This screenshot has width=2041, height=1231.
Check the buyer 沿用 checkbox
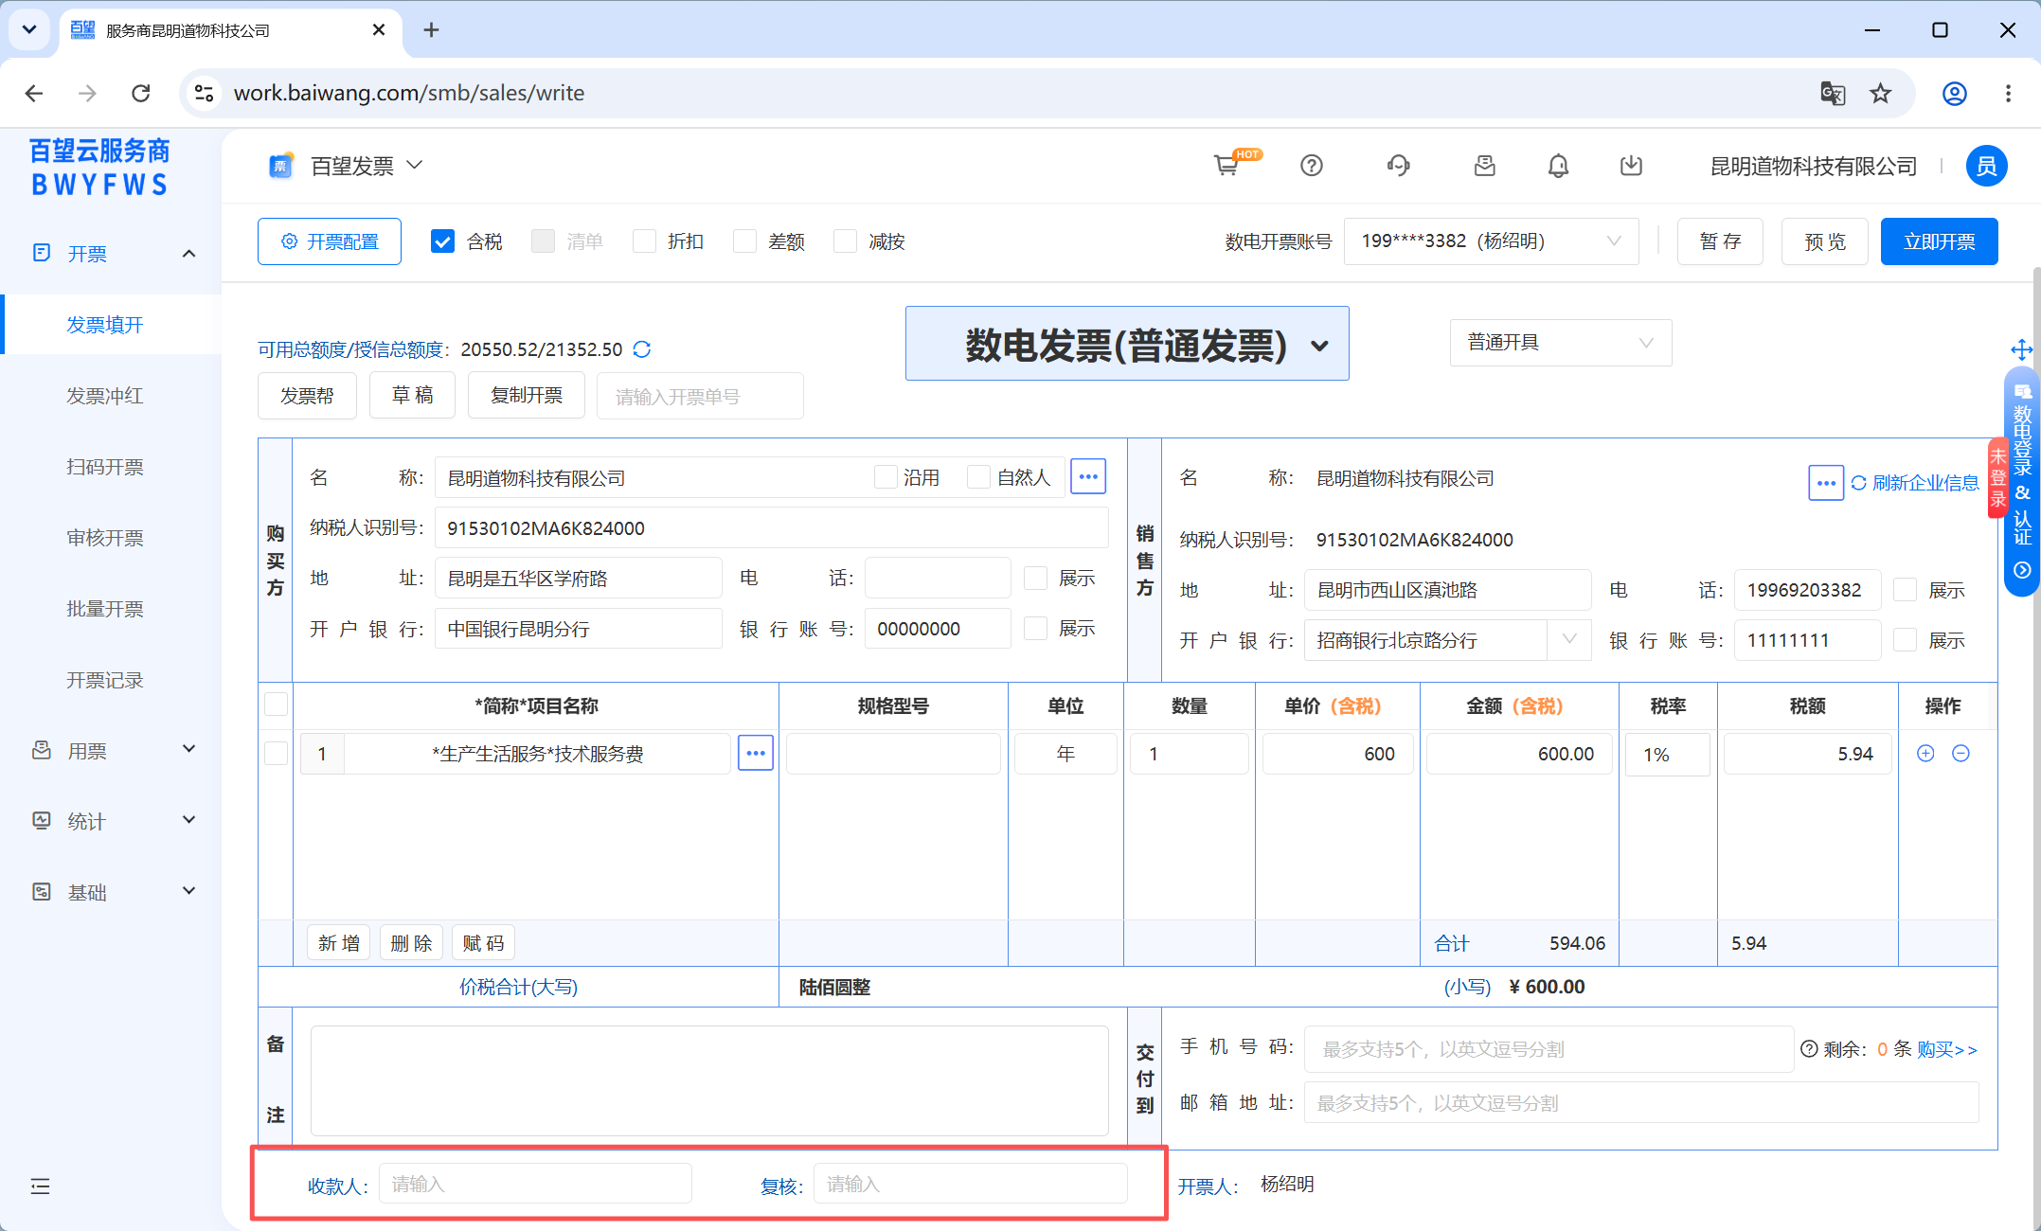tap(886, 476)
